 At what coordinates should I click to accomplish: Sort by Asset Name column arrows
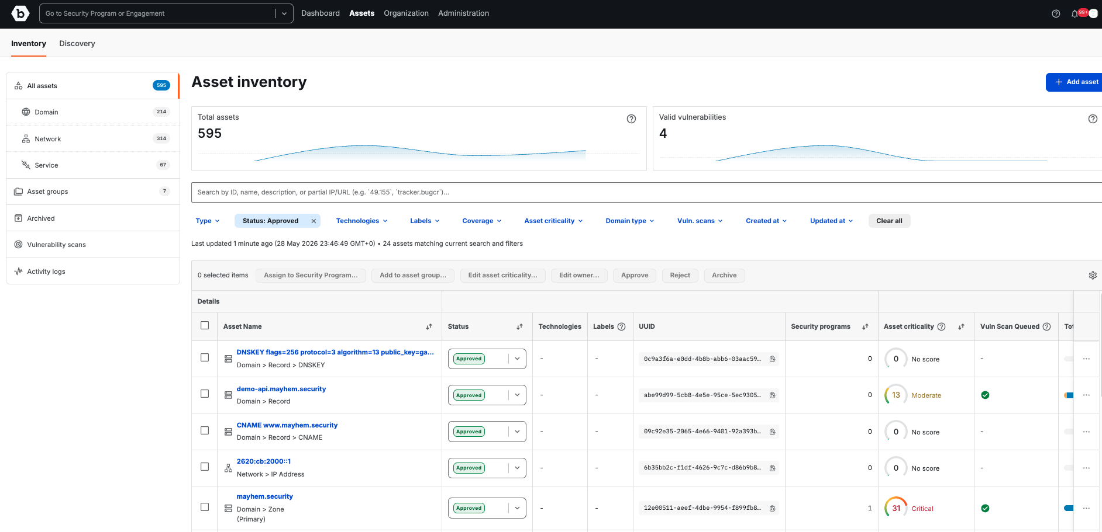[429, 326]
